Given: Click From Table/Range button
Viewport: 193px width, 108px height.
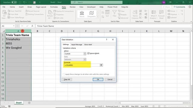Looking at the screenshot, I should tap(16, 17).
